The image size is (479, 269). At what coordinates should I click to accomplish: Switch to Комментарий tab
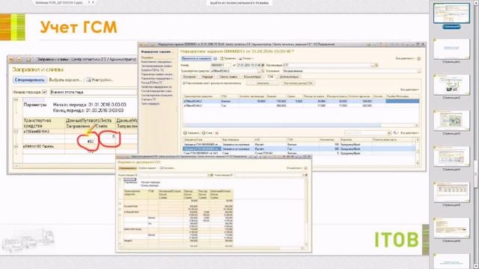click(252, 77)
